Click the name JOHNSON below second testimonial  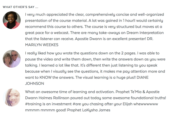point(35,84)
